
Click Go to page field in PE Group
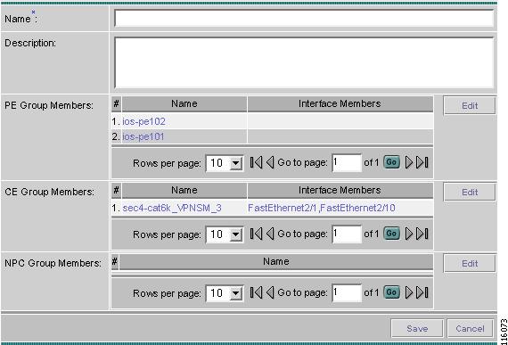(347, 162)
